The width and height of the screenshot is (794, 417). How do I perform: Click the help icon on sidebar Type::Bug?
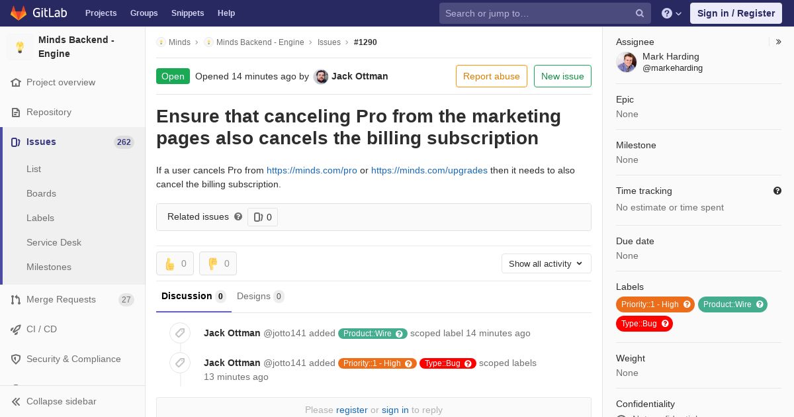[665, 324]
